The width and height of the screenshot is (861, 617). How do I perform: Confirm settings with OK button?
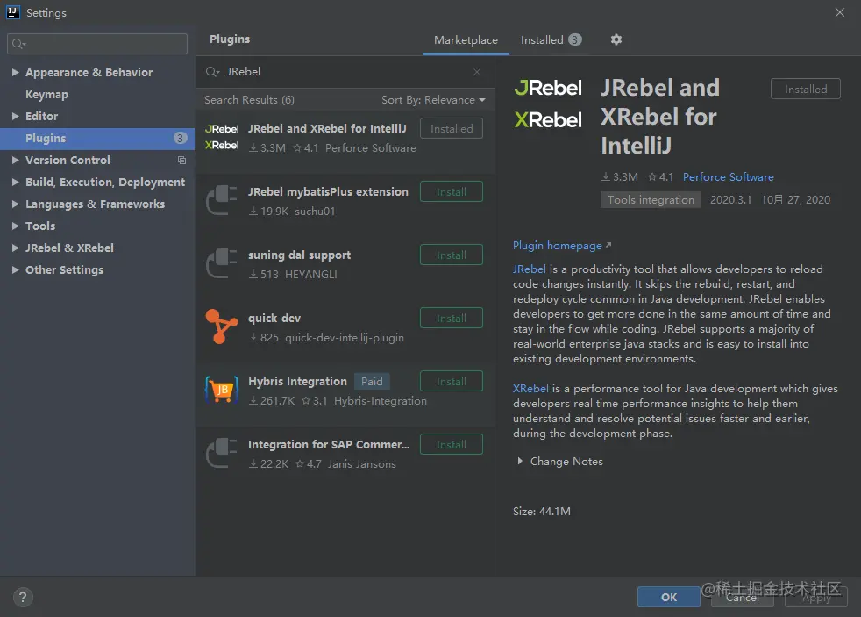click(x=669, y=597)
